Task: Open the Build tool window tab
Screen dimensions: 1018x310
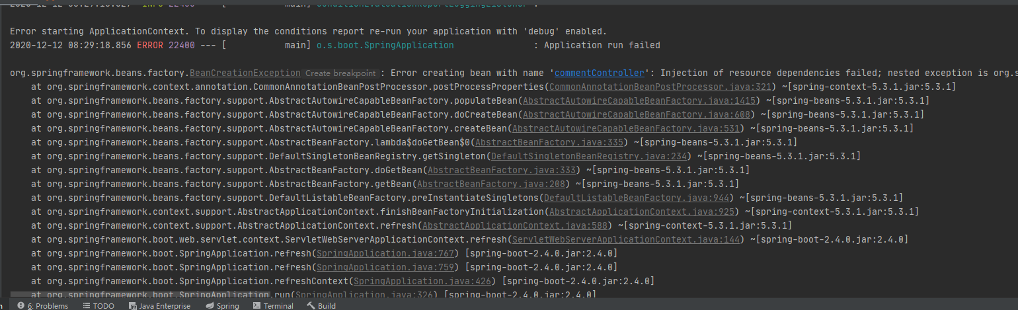Action: click(x=321, y=306)
